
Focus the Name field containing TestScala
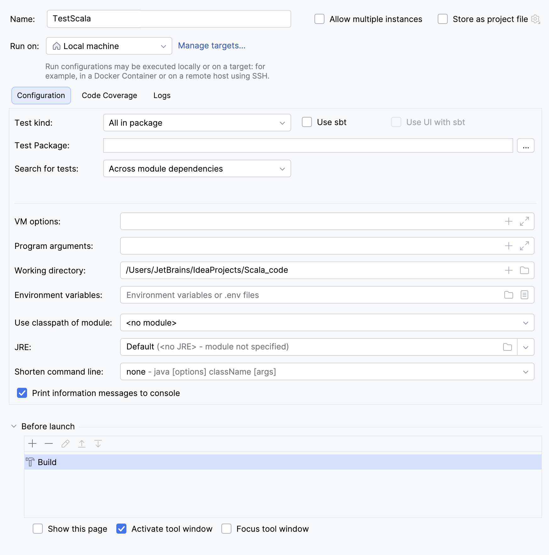169,19
